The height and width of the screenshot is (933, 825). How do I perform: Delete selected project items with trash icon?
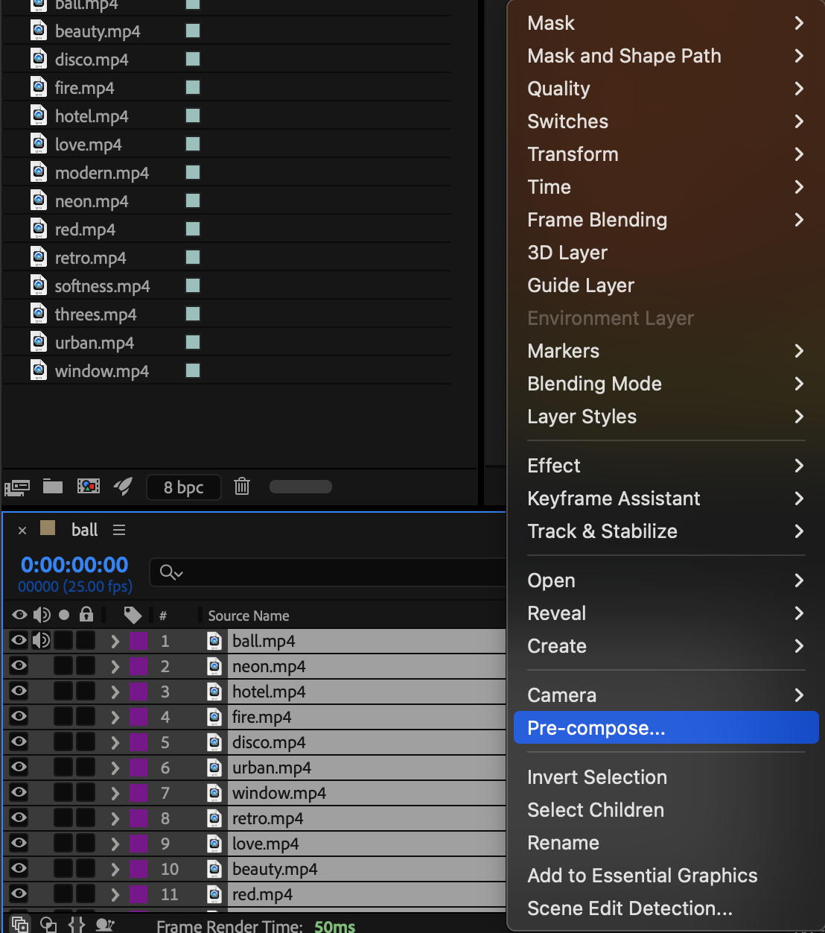pyautogui.click(x=241, y=487)
